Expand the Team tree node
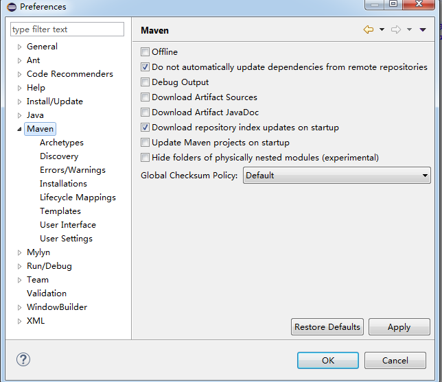The image size is (442, 382). (x=19, y=280)
